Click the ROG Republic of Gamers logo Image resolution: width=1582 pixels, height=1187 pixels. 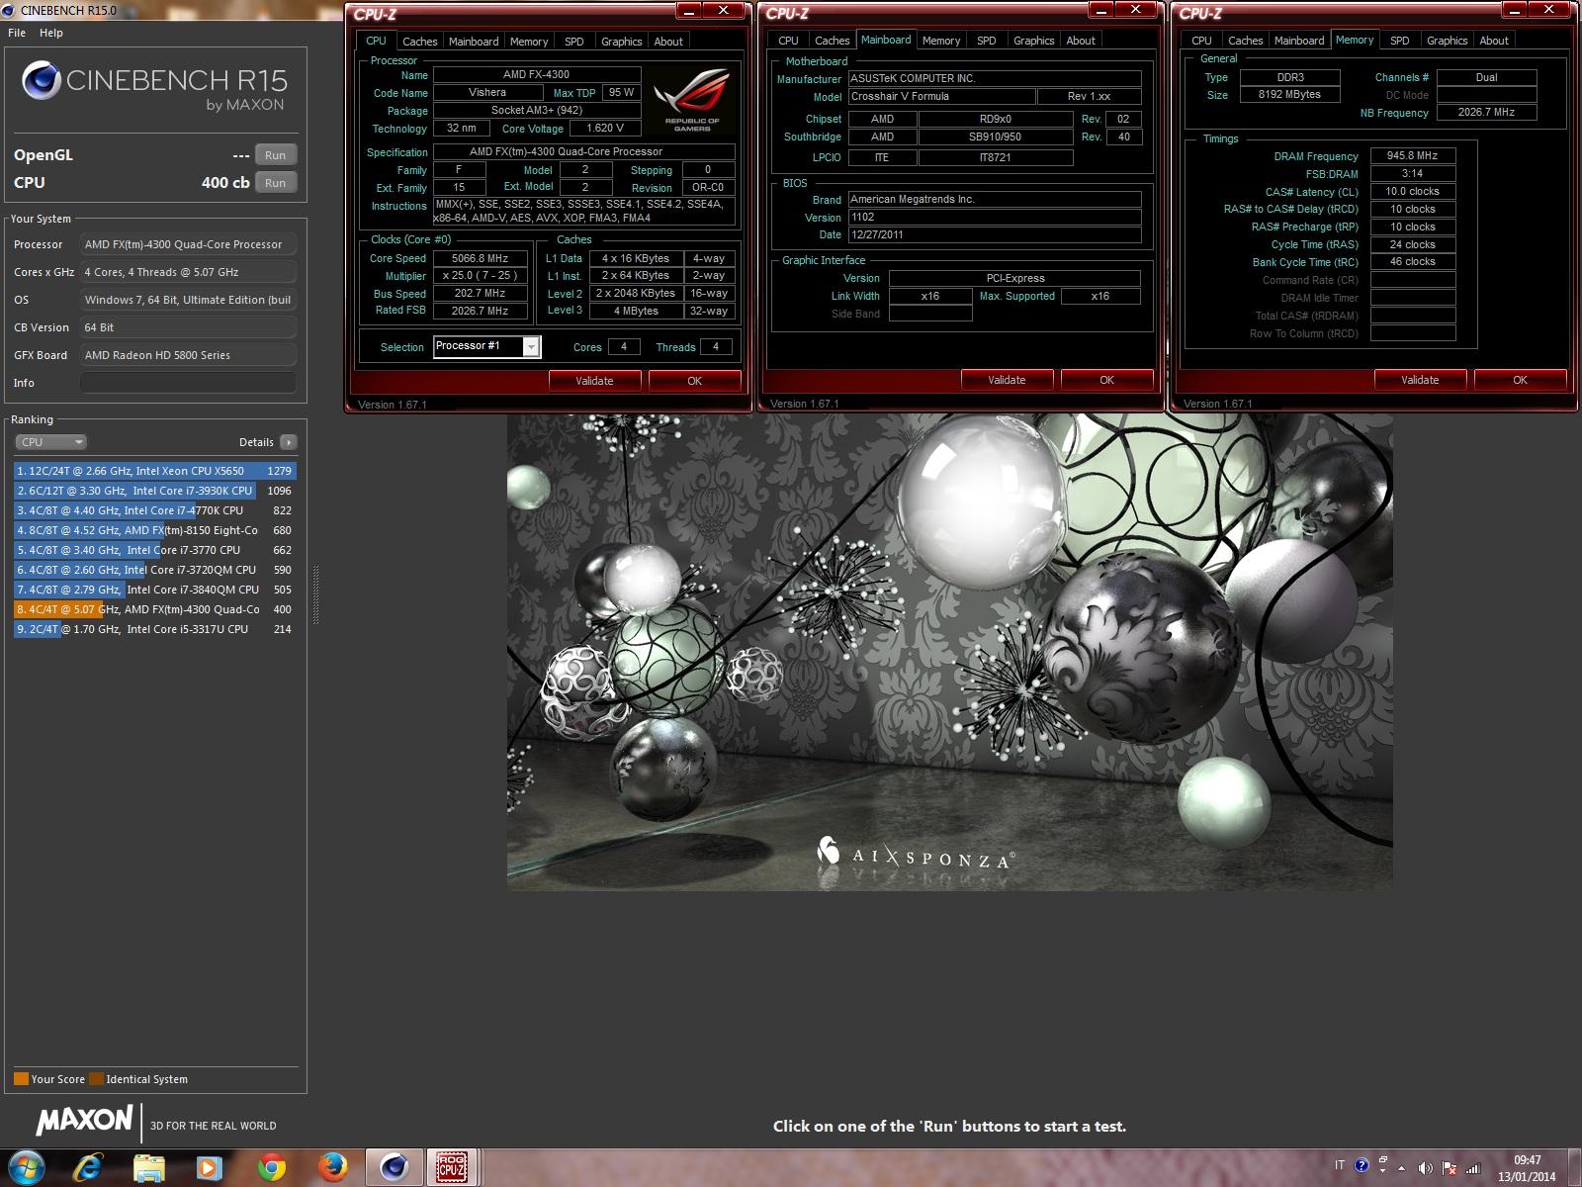[x=691, y=99]
